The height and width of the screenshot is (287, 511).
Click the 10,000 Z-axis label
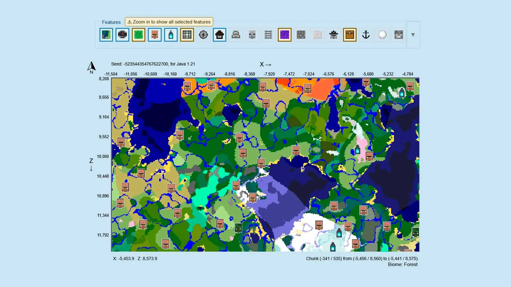tap(103, 157)
